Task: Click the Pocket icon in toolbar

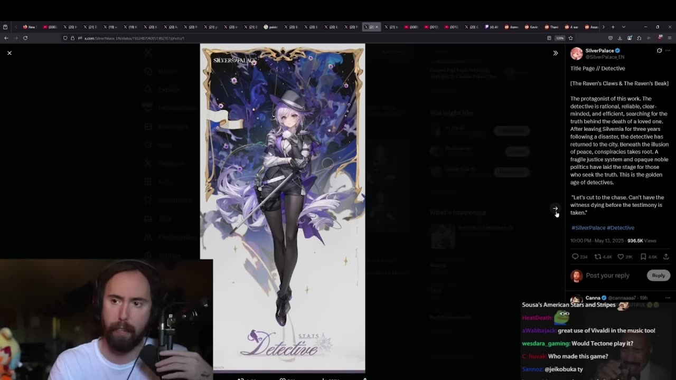Action: pyautogui.click(x=611, y=38)
